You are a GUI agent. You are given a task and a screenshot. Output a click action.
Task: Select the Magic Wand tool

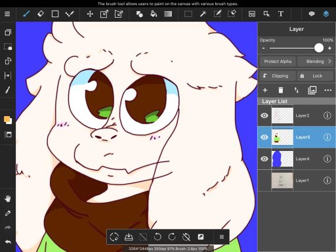coord(203,14)
